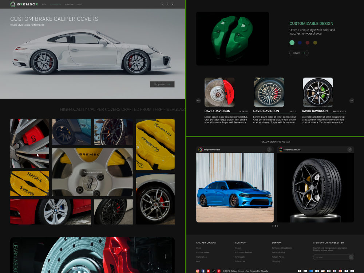Image resolution: width=364 pixels, height=273 pixels.
Task: Open the INSTALLATION menu item
Action: 69,4
